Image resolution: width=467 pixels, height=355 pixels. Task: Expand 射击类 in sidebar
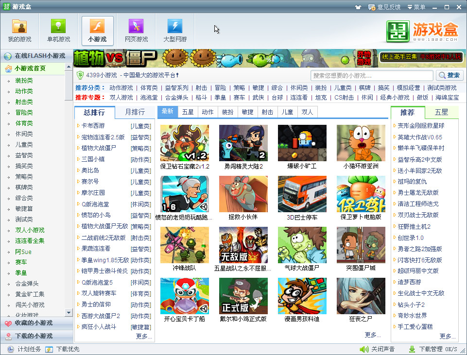coord(24,102)
